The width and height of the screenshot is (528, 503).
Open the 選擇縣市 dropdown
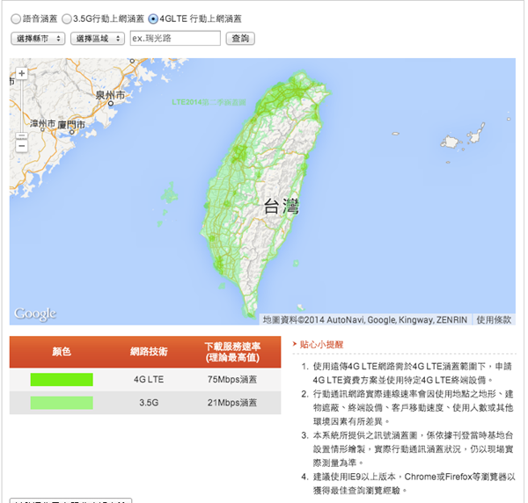coord(38,39)
